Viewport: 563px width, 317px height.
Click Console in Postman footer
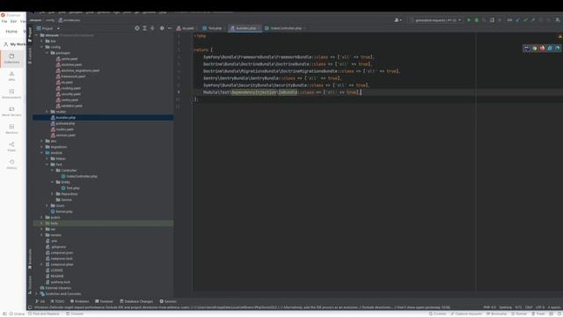tap(74, 313)
